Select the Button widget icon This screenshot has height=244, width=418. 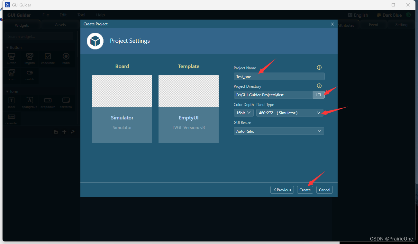12,57
